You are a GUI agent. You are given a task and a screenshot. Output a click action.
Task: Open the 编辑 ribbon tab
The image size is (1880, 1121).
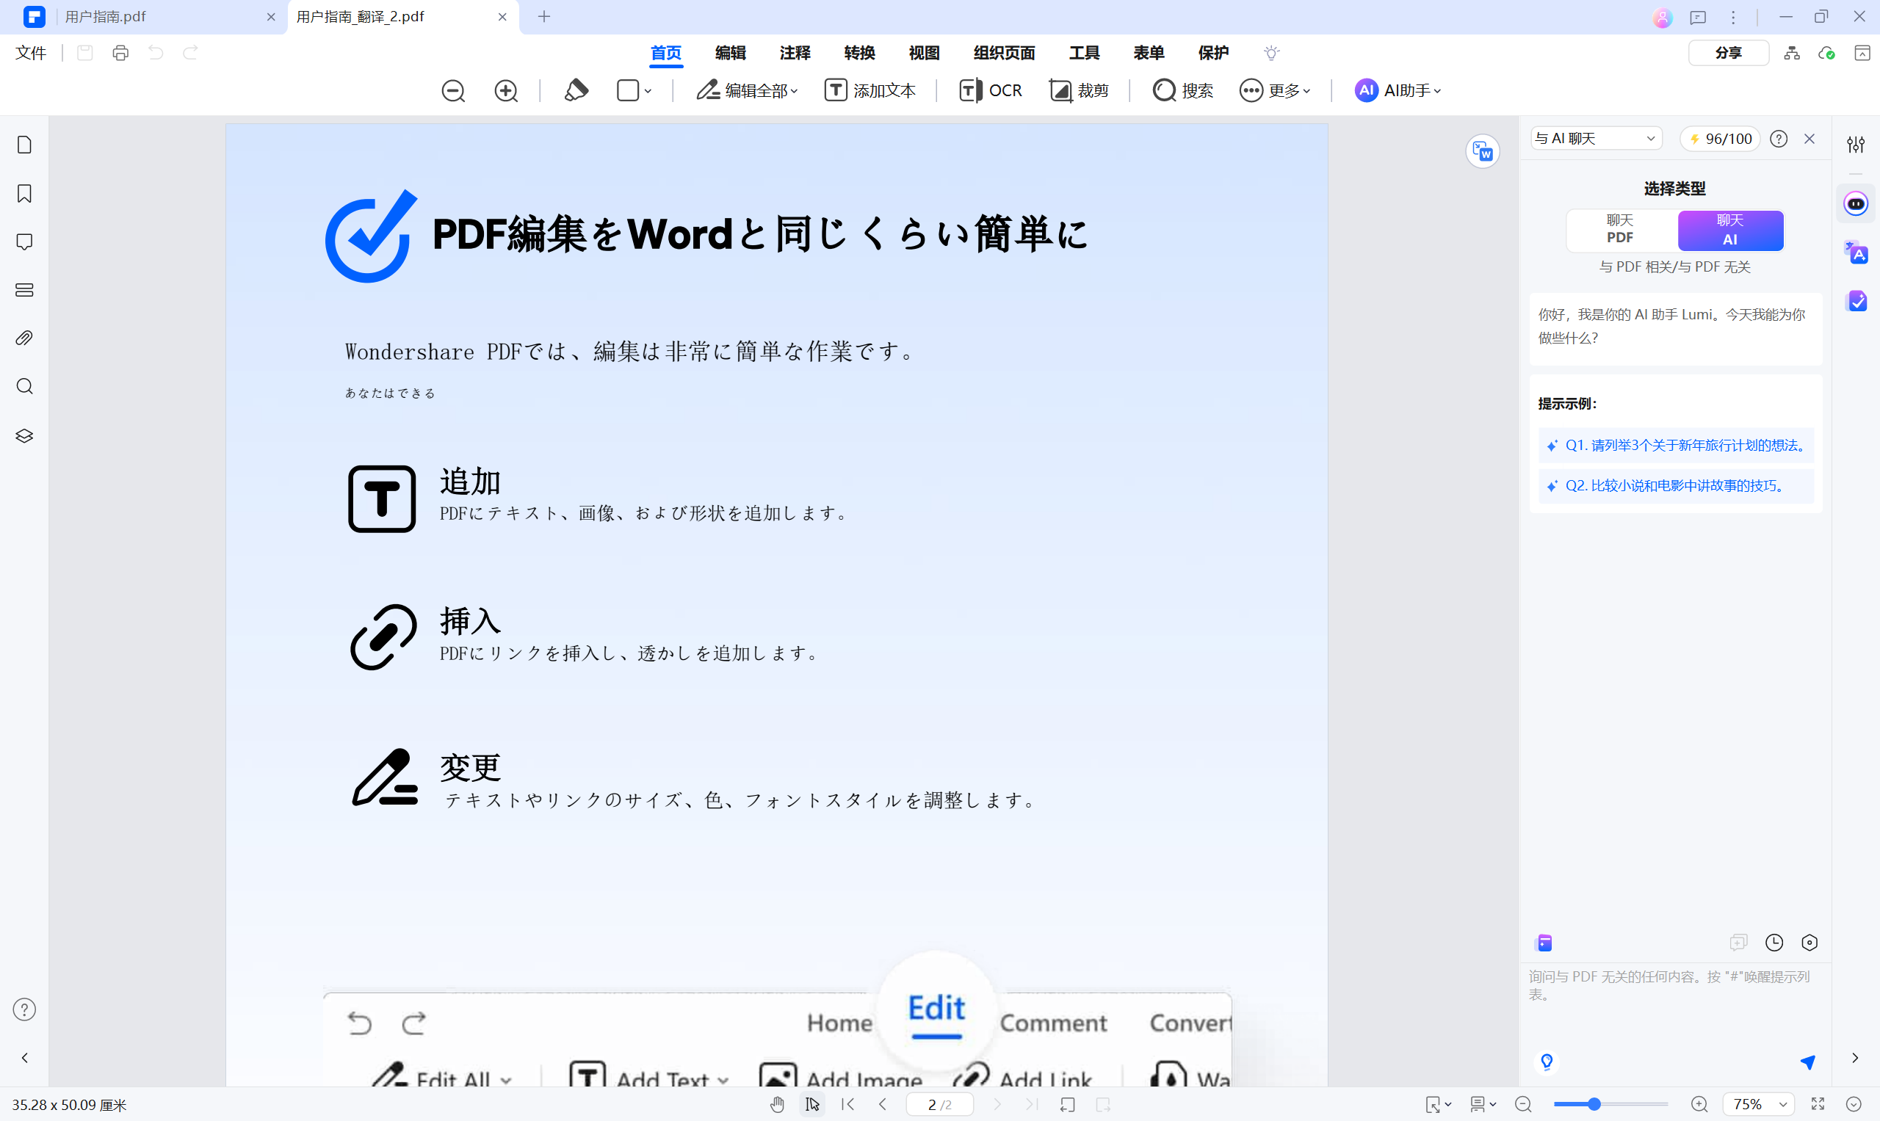point(731,53)
